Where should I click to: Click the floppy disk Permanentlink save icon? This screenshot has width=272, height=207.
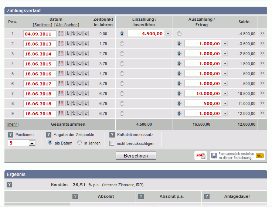coord(214,156)
